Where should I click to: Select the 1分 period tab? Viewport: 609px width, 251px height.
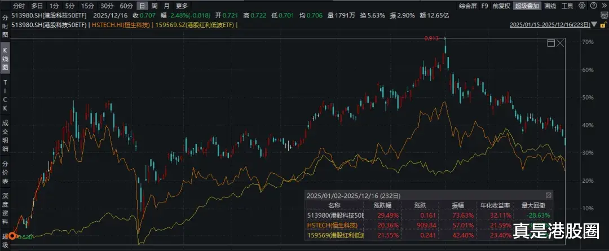click(x=54, y=6)
